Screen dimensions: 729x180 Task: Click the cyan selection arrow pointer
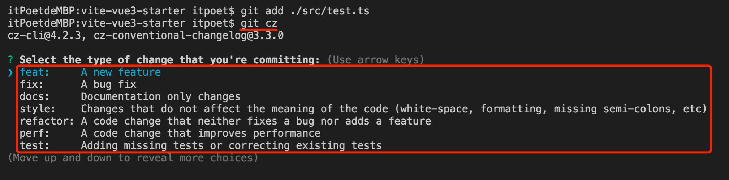pyautogui.click(x=10, y=73)
